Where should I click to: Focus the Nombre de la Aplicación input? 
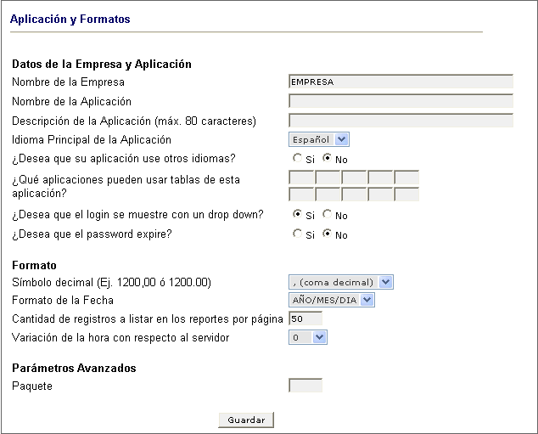coord(401,101)
